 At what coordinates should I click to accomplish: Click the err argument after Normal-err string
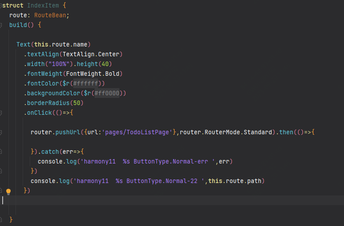(x=224, y=162)
